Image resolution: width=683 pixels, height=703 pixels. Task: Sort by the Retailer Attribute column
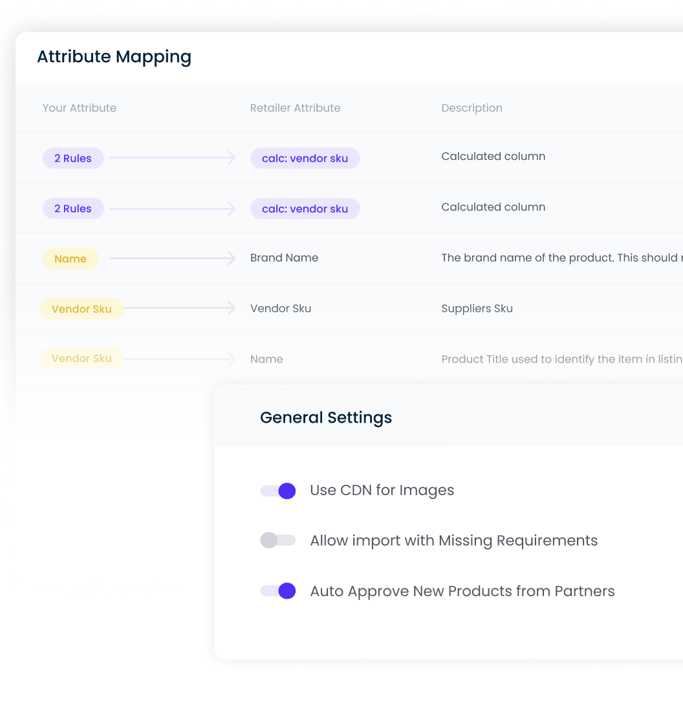point(295,108)
